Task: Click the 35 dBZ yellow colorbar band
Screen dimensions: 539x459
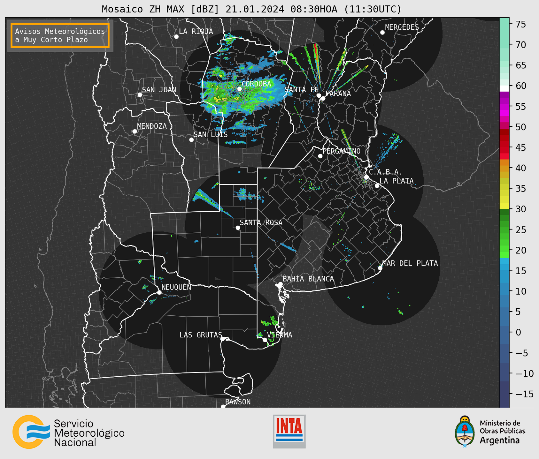Action: pyautogui.click(x=504, y=188)
